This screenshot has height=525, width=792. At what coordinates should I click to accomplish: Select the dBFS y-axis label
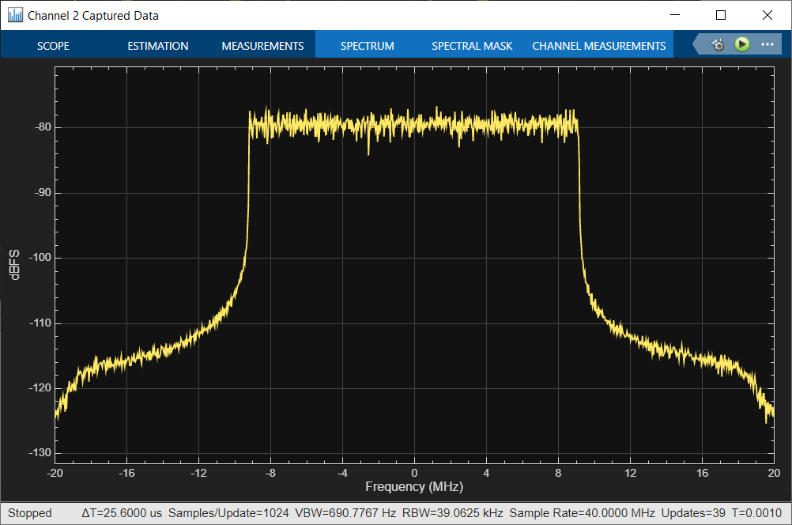(x=15, y=266)
